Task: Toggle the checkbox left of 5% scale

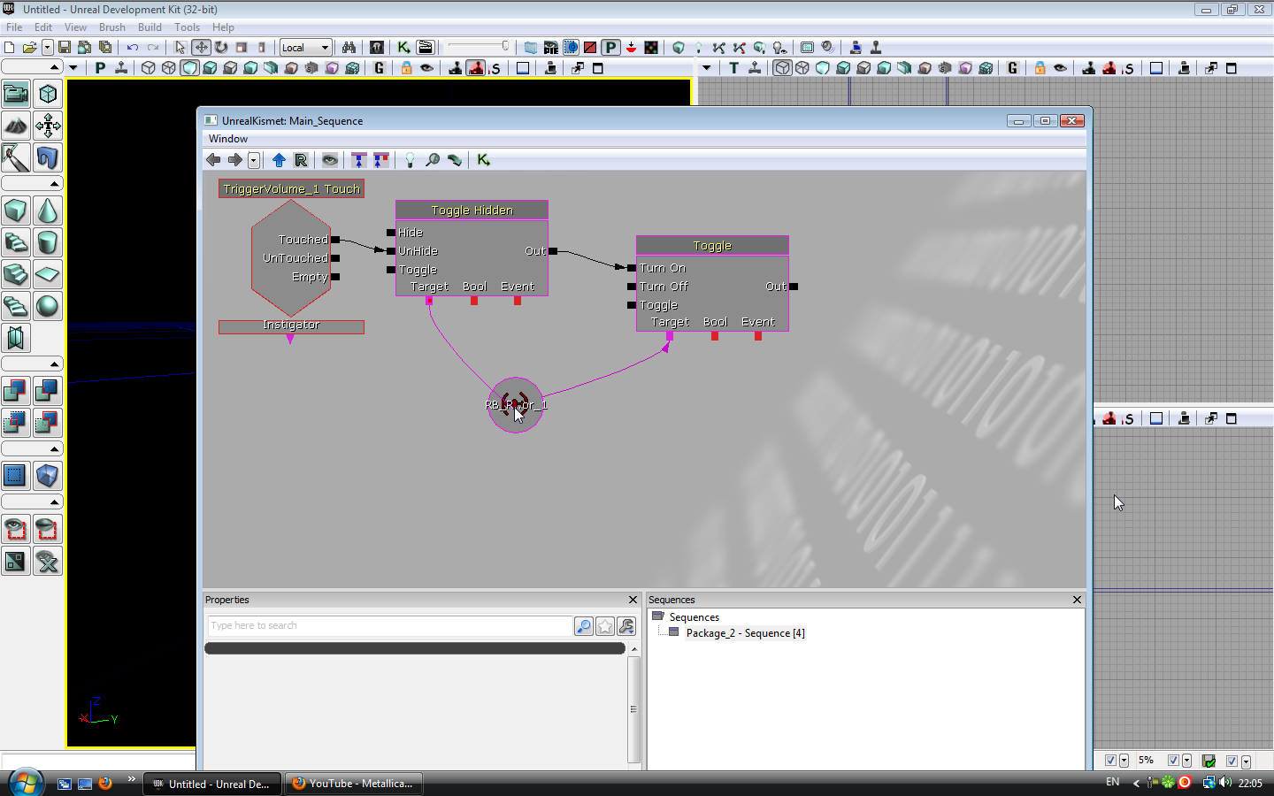Action: point(1110,761)
